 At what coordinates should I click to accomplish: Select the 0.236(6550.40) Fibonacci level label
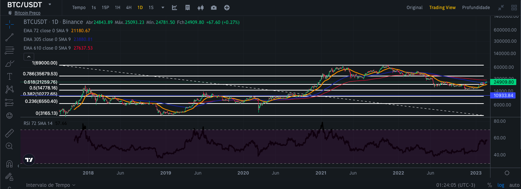[x=41, y=101]
